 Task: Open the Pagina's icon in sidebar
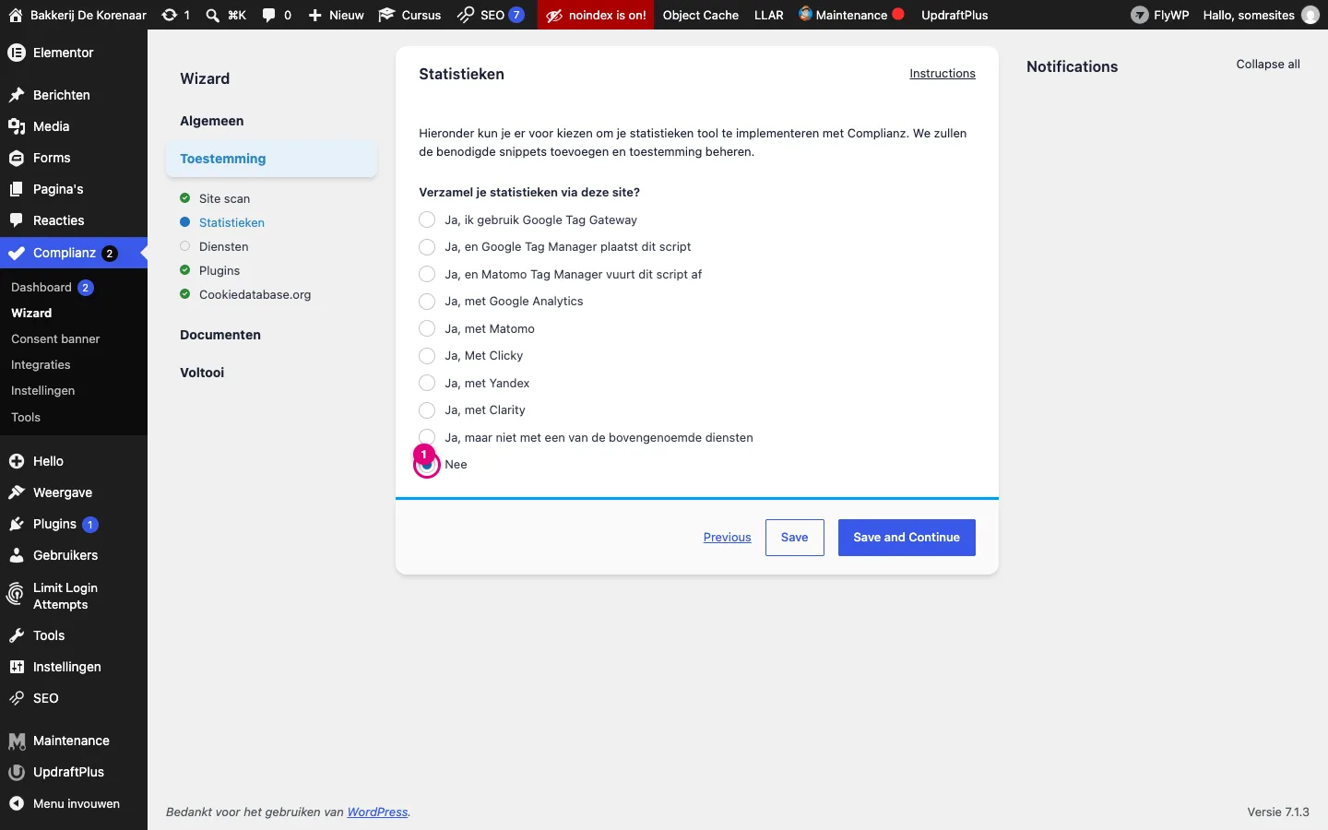click(17, 189)
